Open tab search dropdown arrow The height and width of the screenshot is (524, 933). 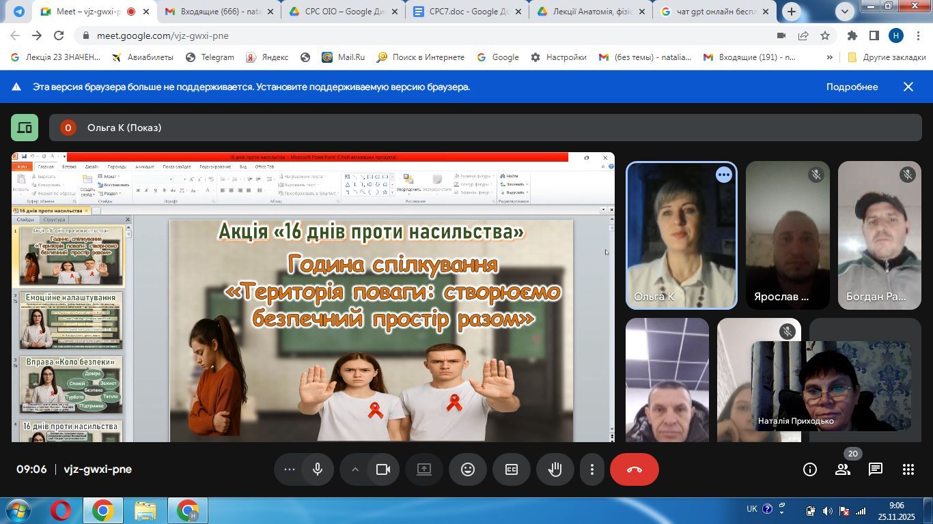point(845,12)
